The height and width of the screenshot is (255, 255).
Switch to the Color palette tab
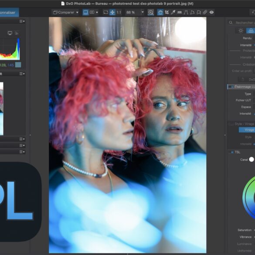pyautogui.click(x=251, y=31)
